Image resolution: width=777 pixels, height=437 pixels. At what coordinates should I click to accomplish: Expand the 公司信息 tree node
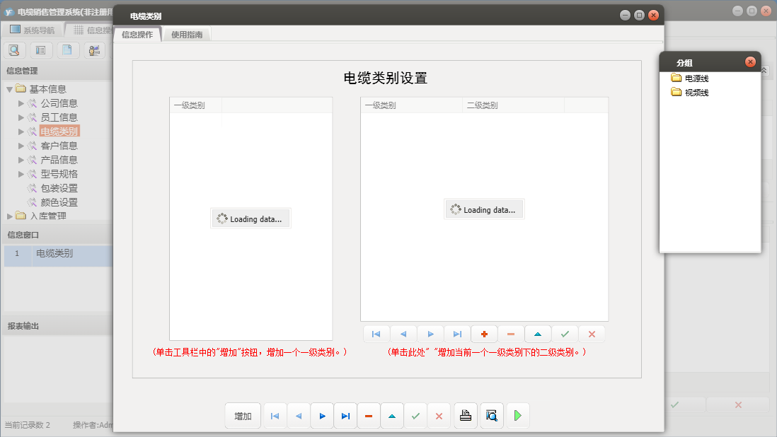[x=22, y=103]
